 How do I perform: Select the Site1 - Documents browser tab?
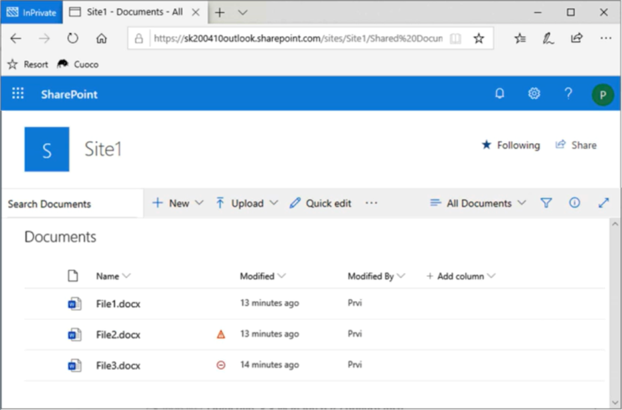[127, 12]
